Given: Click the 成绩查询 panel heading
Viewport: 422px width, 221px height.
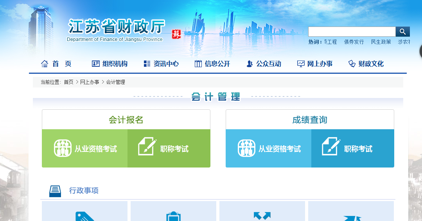Looking at the screenshot, I should (x=310, y=120).
